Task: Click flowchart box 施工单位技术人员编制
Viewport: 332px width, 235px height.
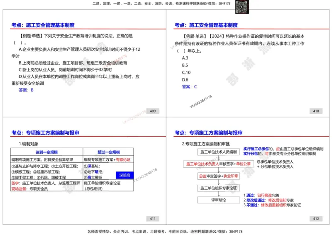Action: point(219,152)
